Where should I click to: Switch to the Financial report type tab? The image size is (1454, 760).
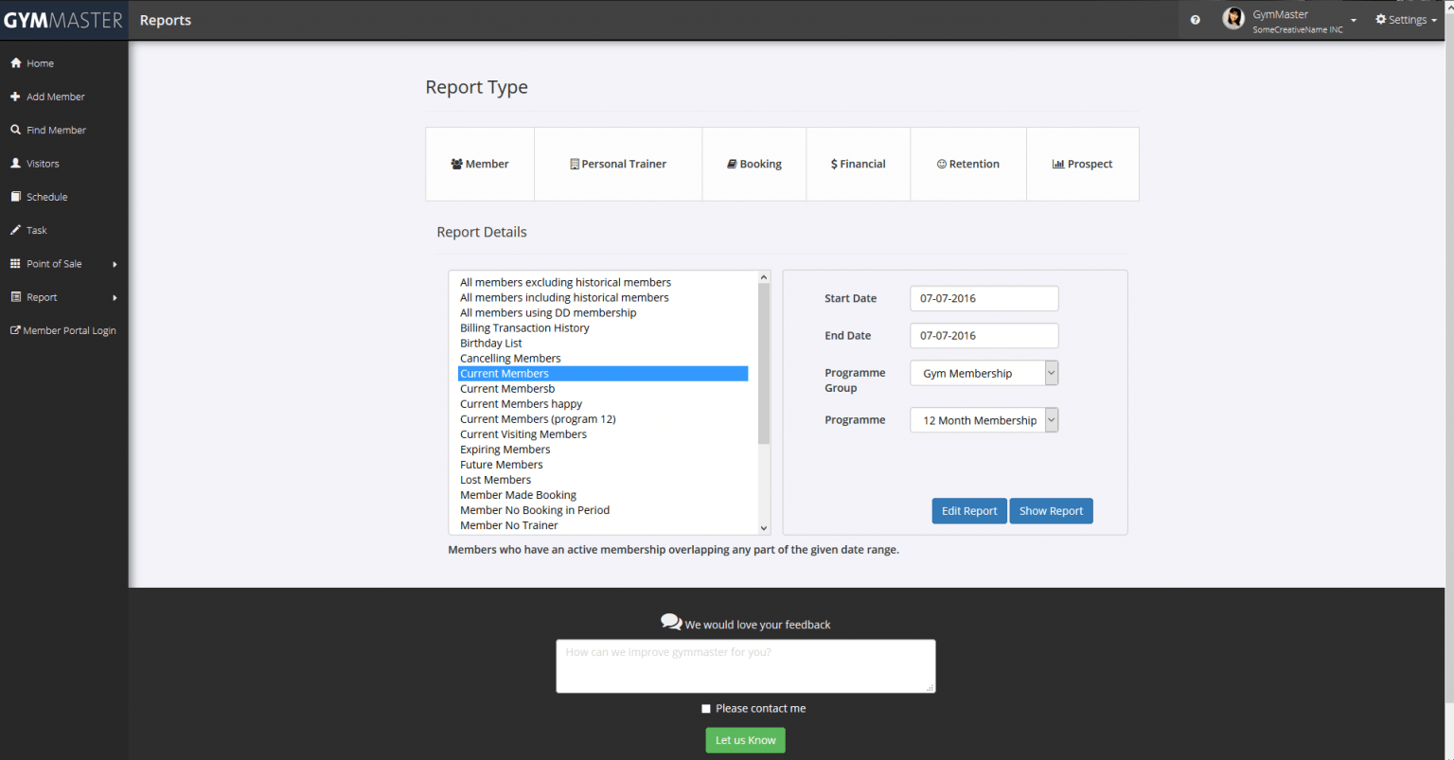[x=858, y=164]
